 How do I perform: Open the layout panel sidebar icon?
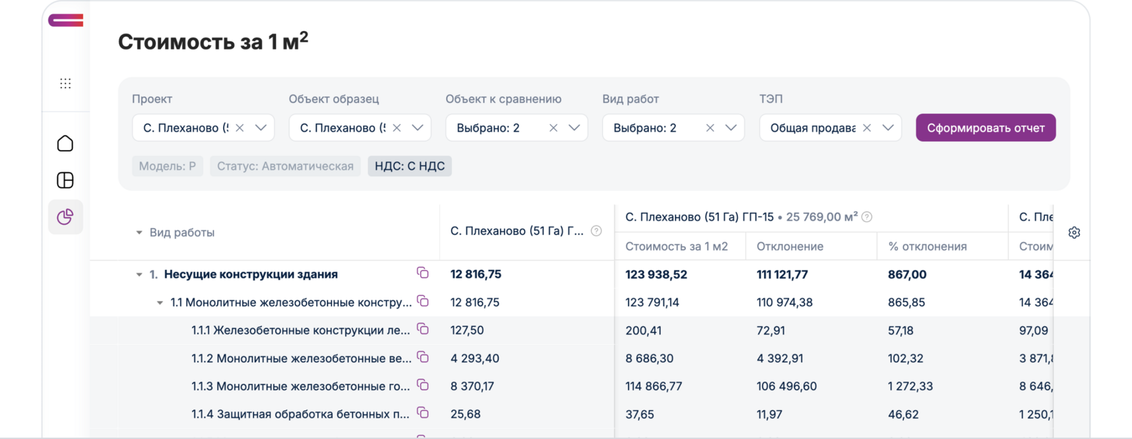pyautogui.click(x=65, y=180)
